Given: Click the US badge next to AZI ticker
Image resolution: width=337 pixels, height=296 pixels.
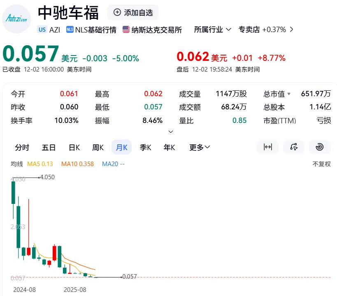Looking at the screenshot, I should click(41, 29).
